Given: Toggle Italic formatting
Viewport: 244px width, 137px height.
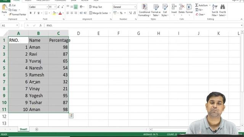Looking at the screenshot, I should click(x=35, y=13).
